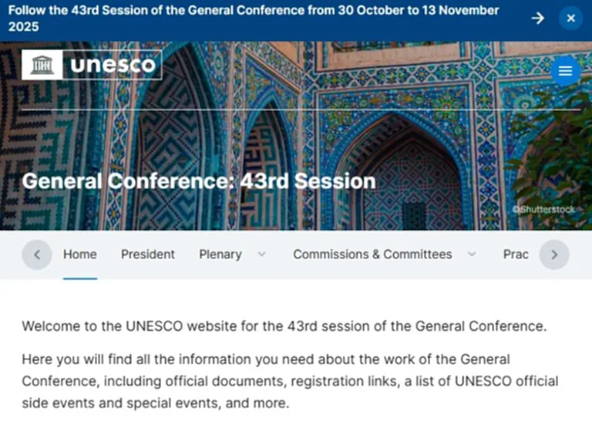This screenshot has height=425, width=592.
Task: Click the arrow icon in the announcement banner
Action: [x=538, y=18]
